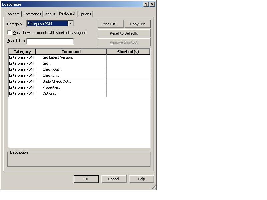Click Enterprise PDM cell in Undo Check Out.. row
Viewport: 267px width, 200px height.
pos(22,82)
